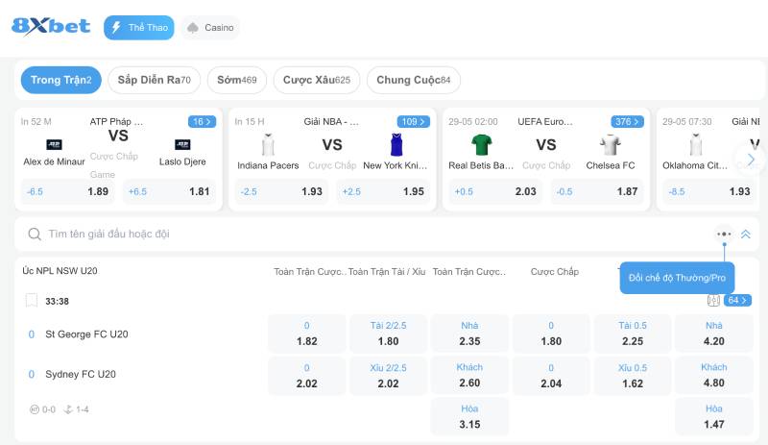Click the pitch view icon beside 64
The width and height of the screenshot is (768, 445).
tap(712, 300)
